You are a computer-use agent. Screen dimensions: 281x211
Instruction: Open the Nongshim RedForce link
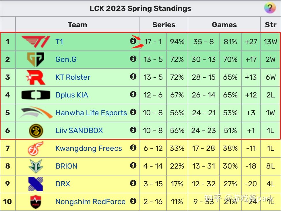coord(90,202)
